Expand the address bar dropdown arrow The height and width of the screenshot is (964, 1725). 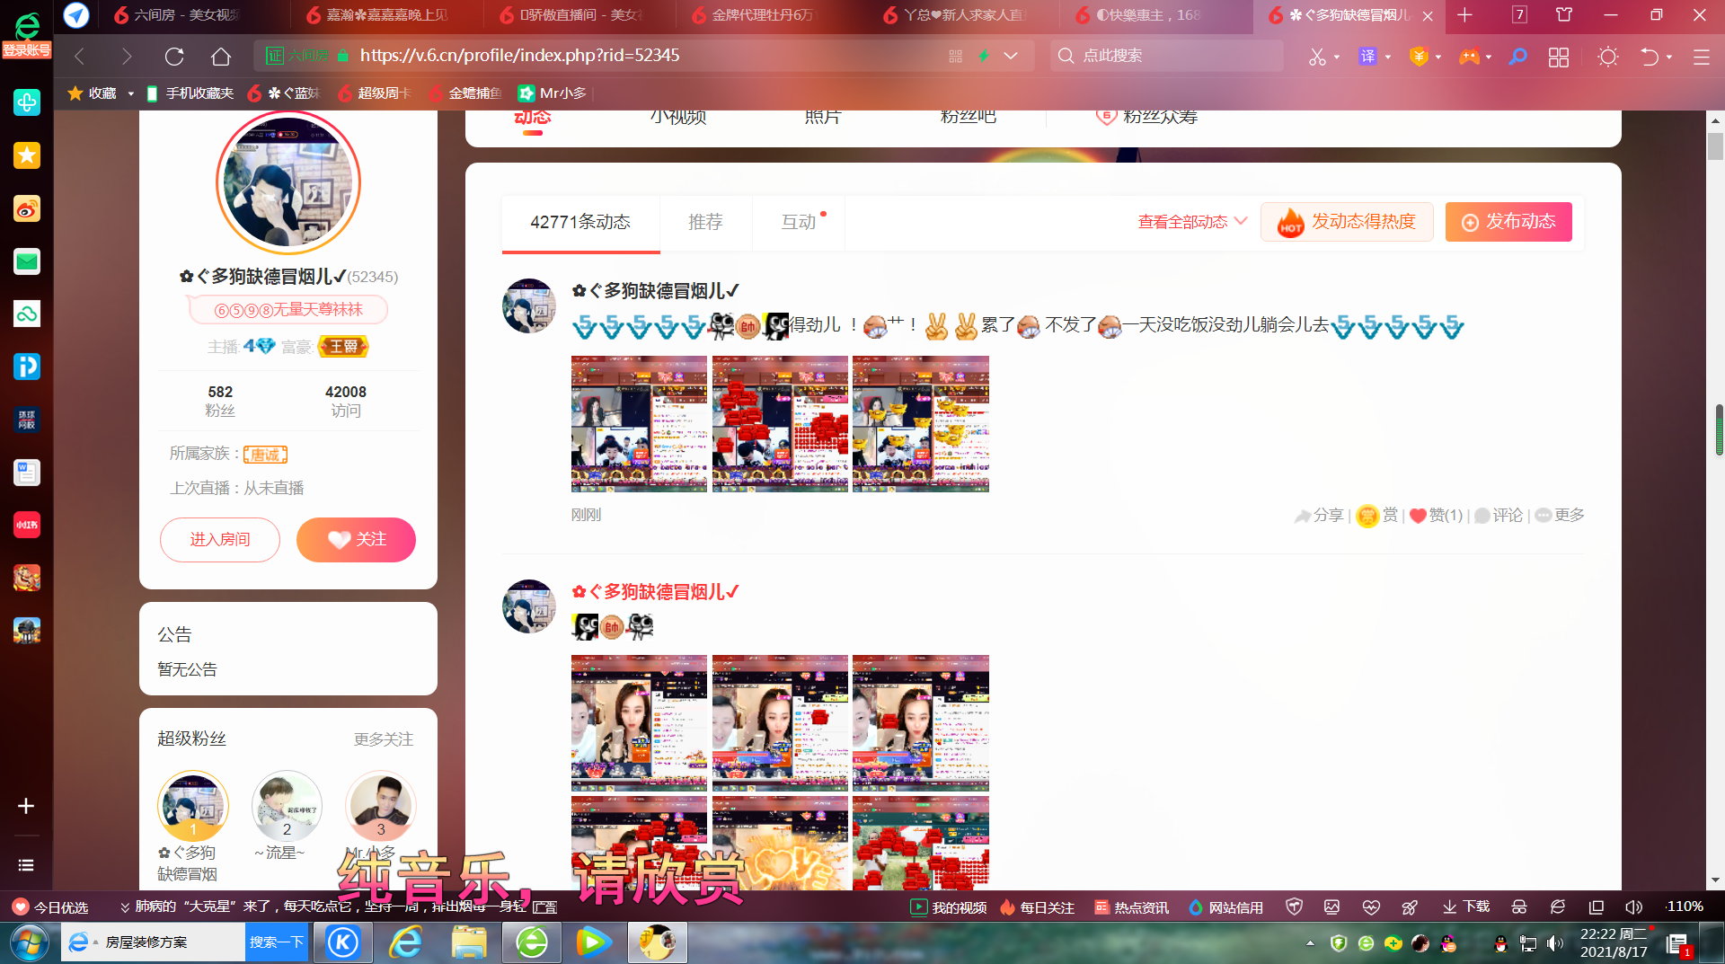pos(1011,56)
